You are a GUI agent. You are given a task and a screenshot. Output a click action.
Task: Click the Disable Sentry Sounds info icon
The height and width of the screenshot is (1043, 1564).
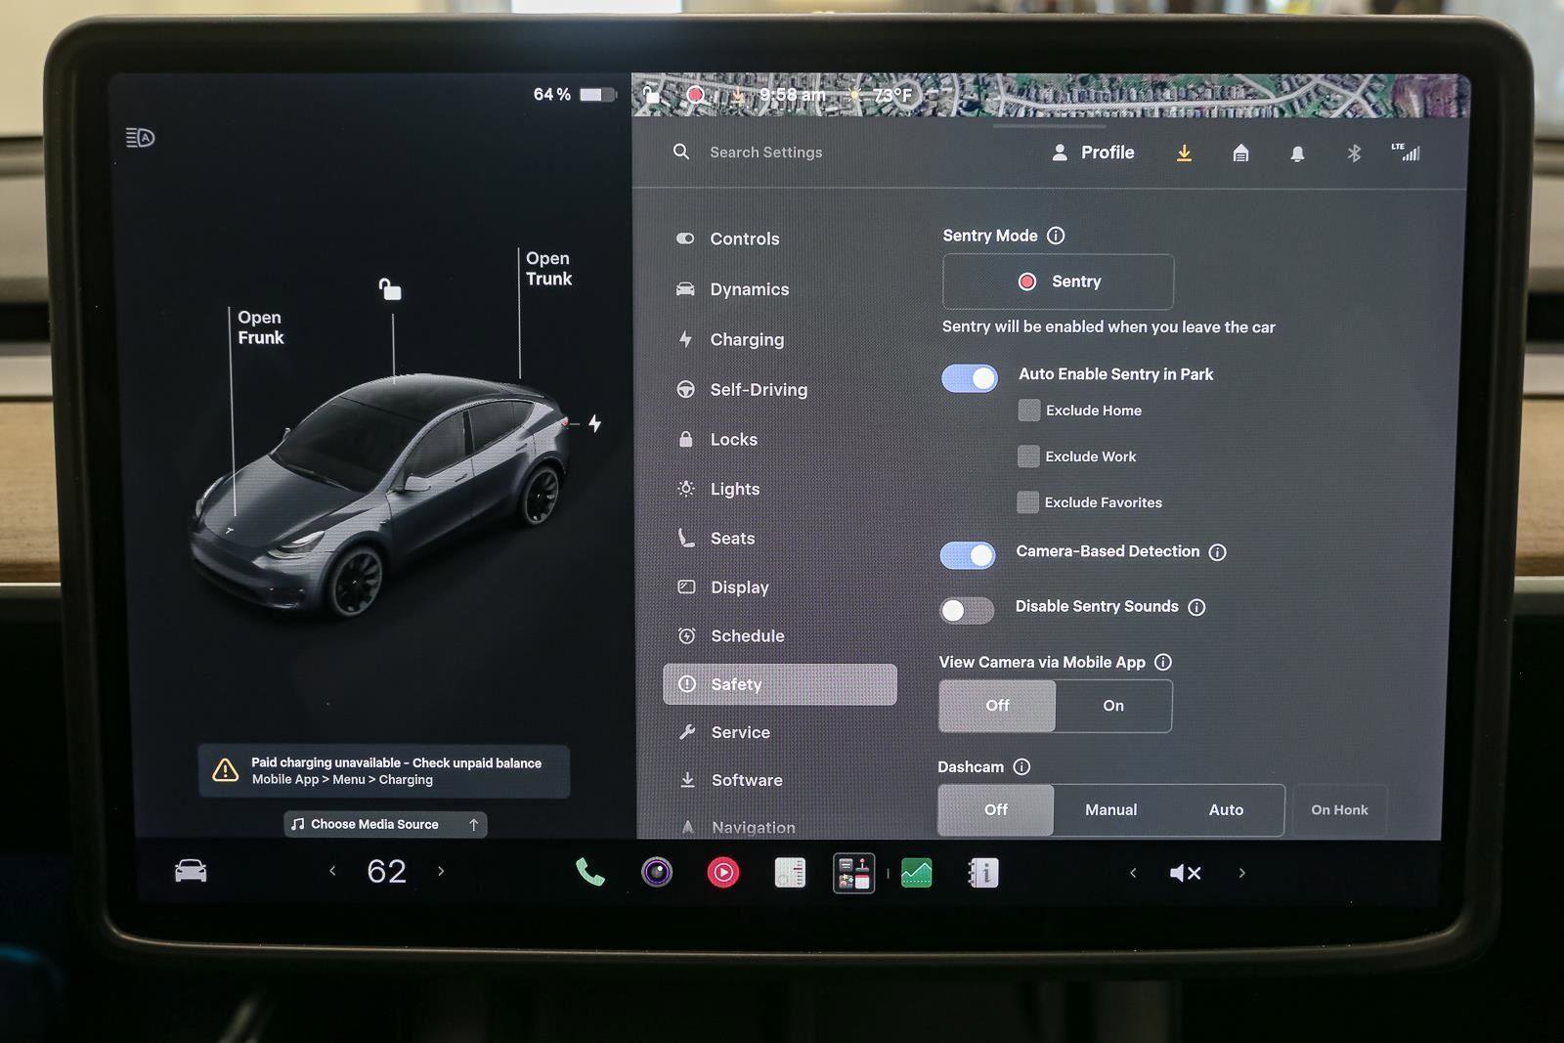(x=1196, y=607)
